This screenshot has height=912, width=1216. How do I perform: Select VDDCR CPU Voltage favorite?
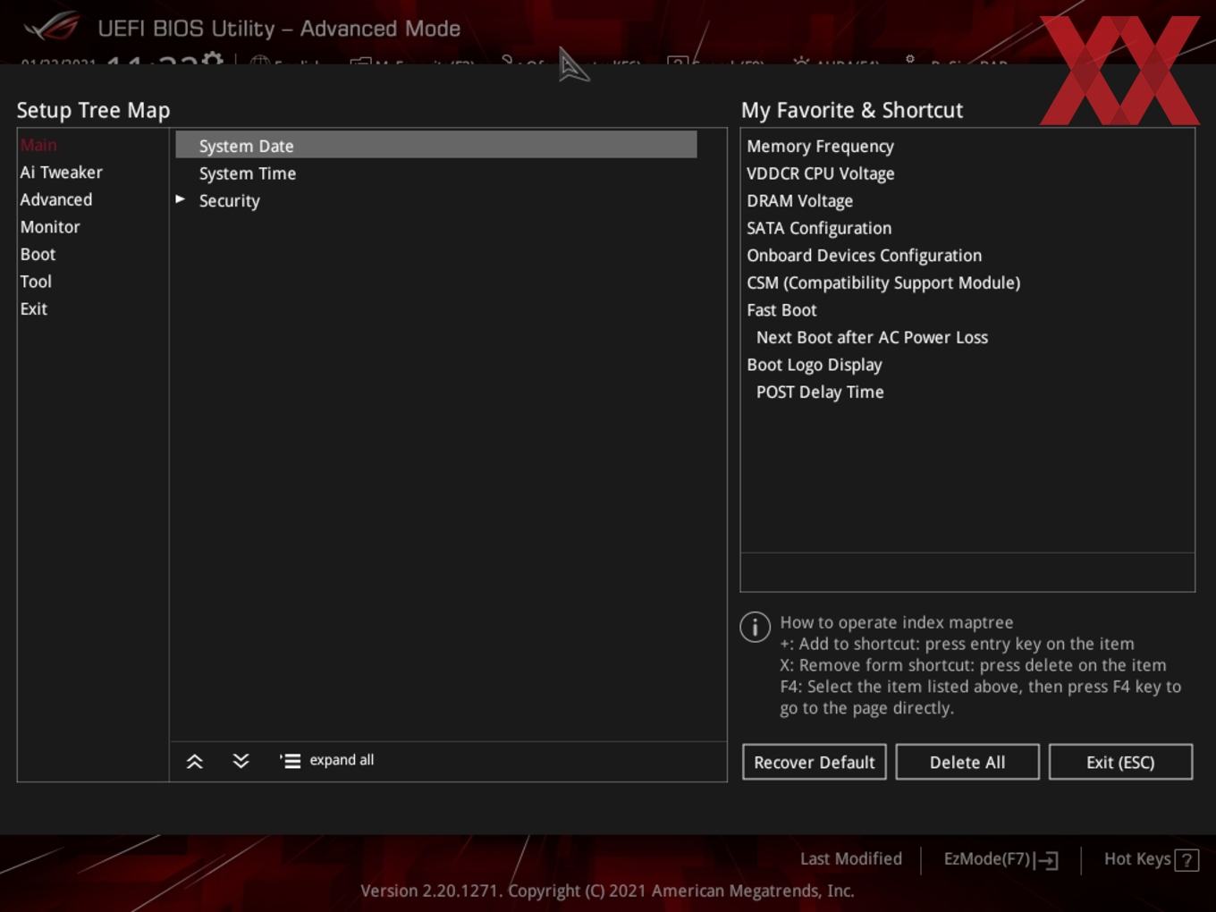(x=821, y=173)
